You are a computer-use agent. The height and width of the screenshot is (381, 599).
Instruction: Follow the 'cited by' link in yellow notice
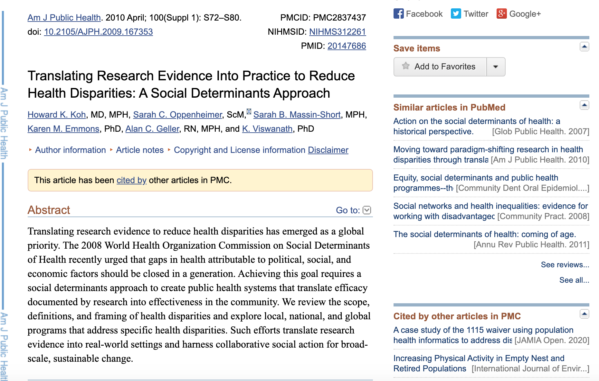click(131, 180)
